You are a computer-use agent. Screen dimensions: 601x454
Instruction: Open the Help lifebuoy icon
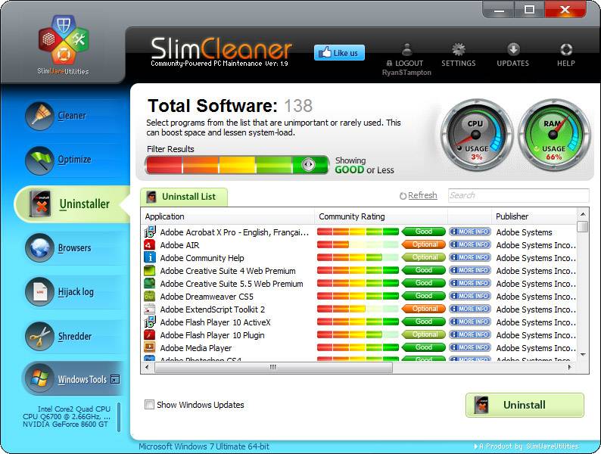[565, 49]
